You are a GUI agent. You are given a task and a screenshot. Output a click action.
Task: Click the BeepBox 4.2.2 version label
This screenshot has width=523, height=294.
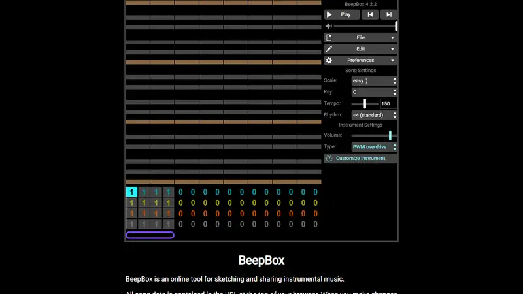pos(361,4)
